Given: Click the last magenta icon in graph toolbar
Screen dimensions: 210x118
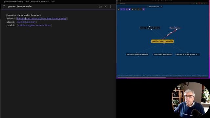Looking at the screenshot, I should pyautogui.click(x=144, y=9).
